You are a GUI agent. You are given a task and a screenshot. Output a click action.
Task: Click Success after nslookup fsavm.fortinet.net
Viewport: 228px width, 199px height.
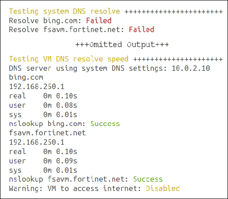148,179
